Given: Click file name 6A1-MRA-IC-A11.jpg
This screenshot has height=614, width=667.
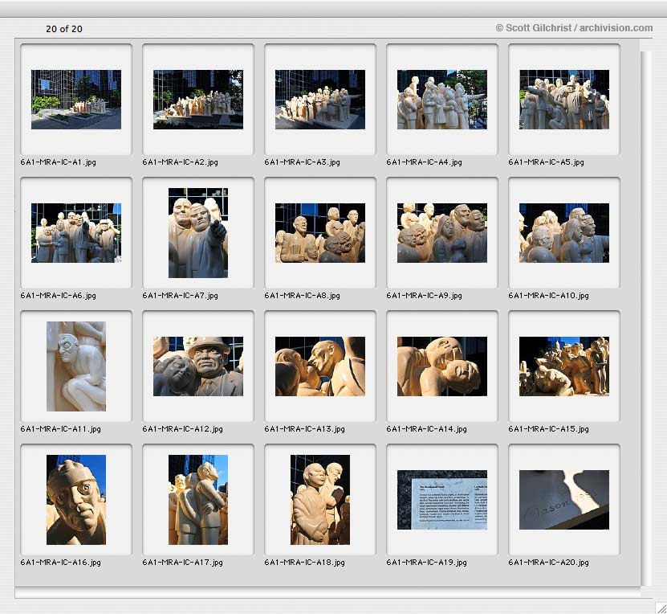Looking at the screenshot, I should pos(61,429).
